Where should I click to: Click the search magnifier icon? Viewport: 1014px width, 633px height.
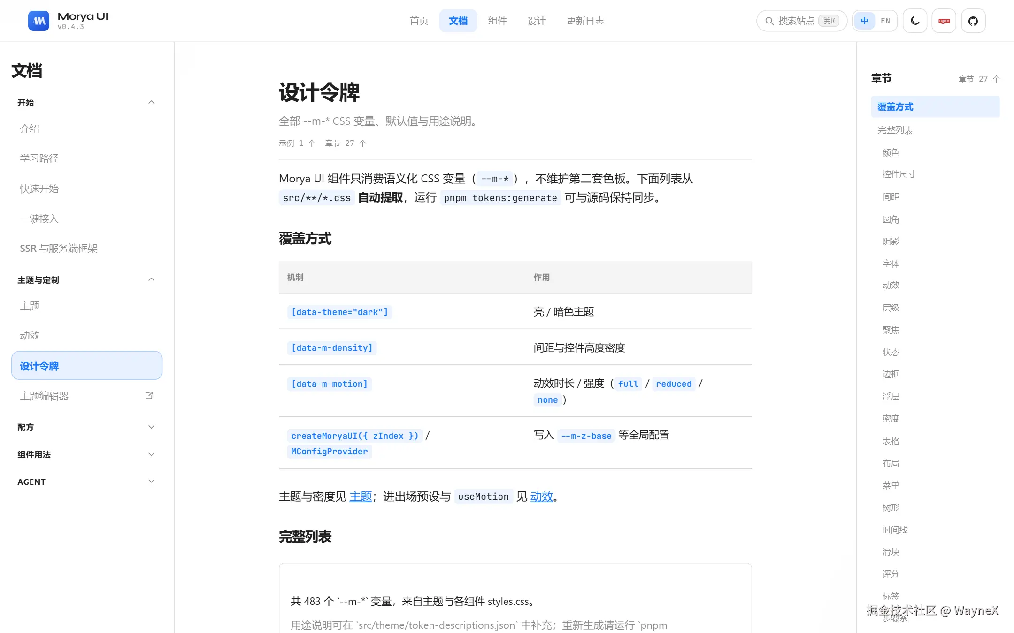(769, 21)
